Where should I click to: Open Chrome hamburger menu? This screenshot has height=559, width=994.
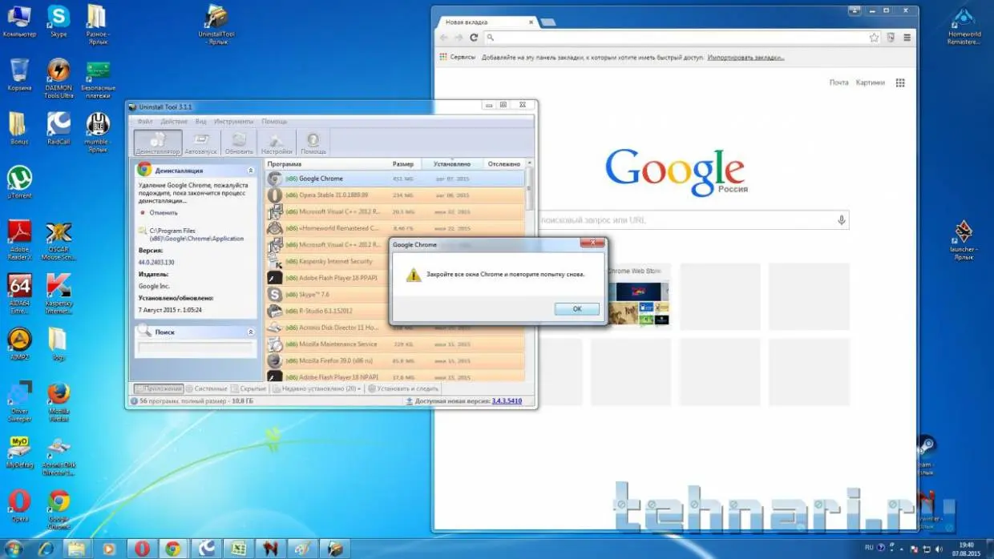pyautogui.click(x=907, y=38)
